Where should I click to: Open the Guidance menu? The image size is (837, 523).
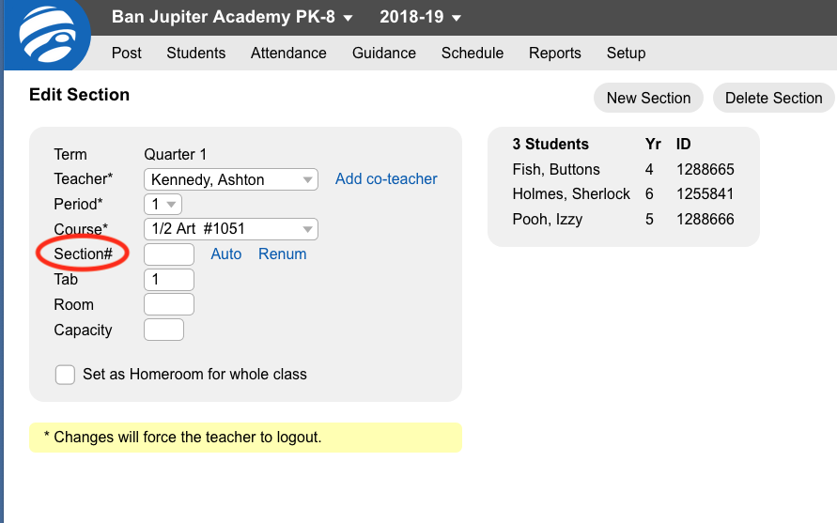tap(384, 53)
